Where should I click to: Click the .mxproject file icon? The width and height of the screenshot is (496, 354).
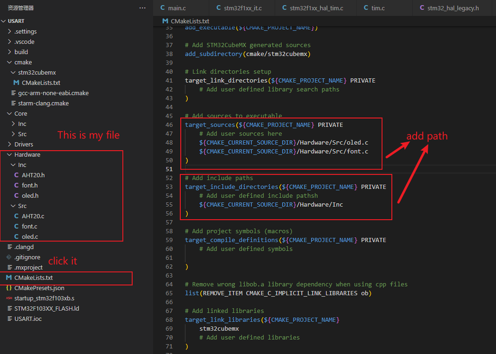click(10, 267)
